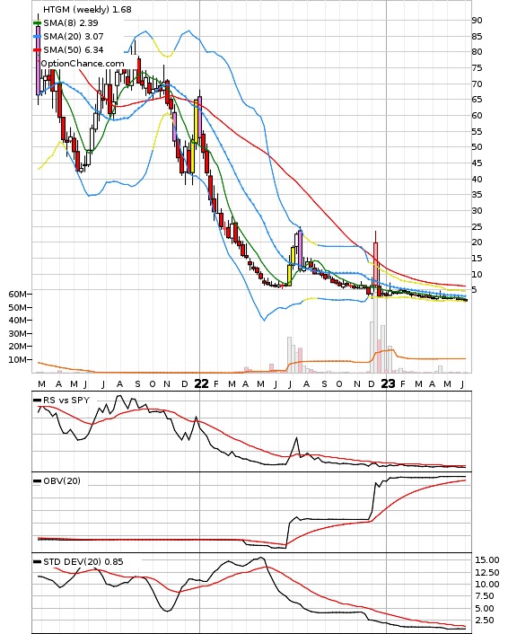Click the black RS vs SPY legend dash

click(x=37, y=400)
